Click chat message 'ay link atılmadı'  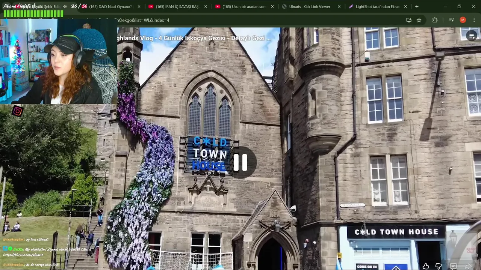tap(36, 240)
